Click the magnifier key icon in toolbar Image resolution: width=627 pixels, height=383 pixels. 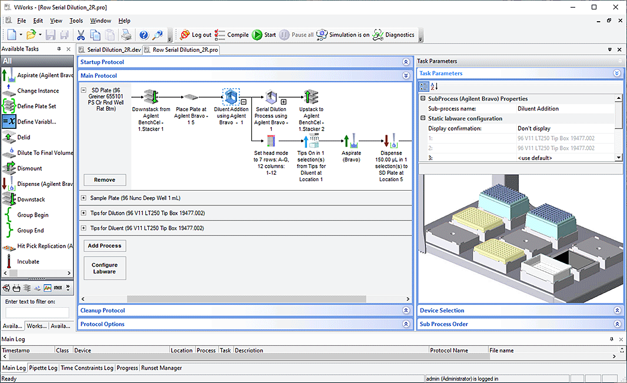click(x=158, y=35)
